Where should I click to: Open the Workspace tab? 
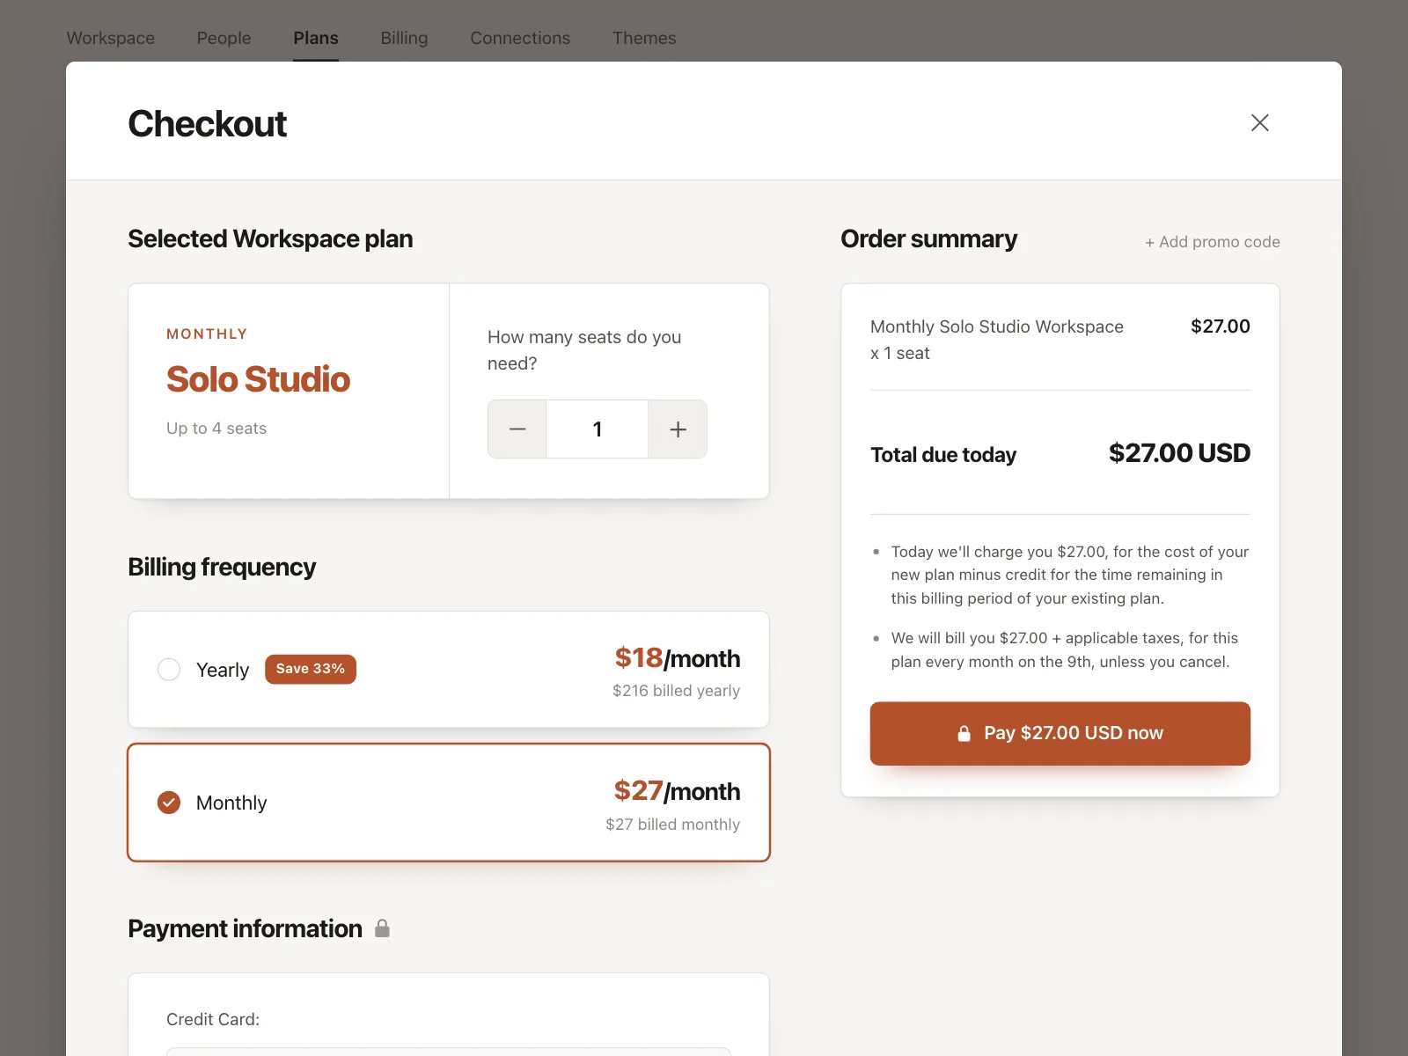(x=111, y=38)
